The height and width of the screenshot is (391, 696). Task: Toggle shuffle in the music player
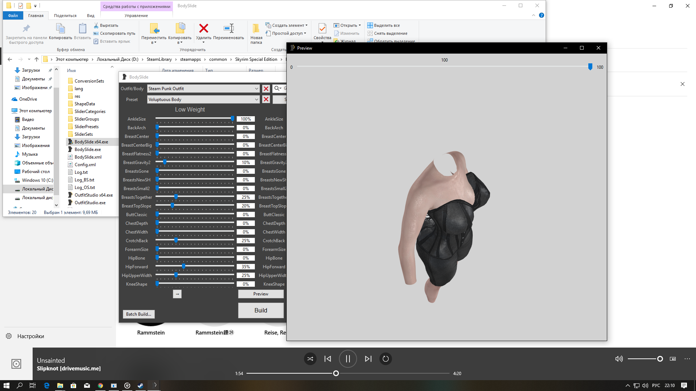(x=310, y=359)
